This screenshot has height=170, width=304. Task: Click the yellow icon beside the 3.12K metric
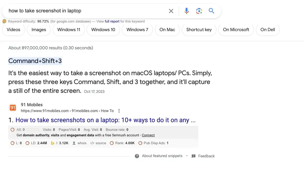click(52, 143)
